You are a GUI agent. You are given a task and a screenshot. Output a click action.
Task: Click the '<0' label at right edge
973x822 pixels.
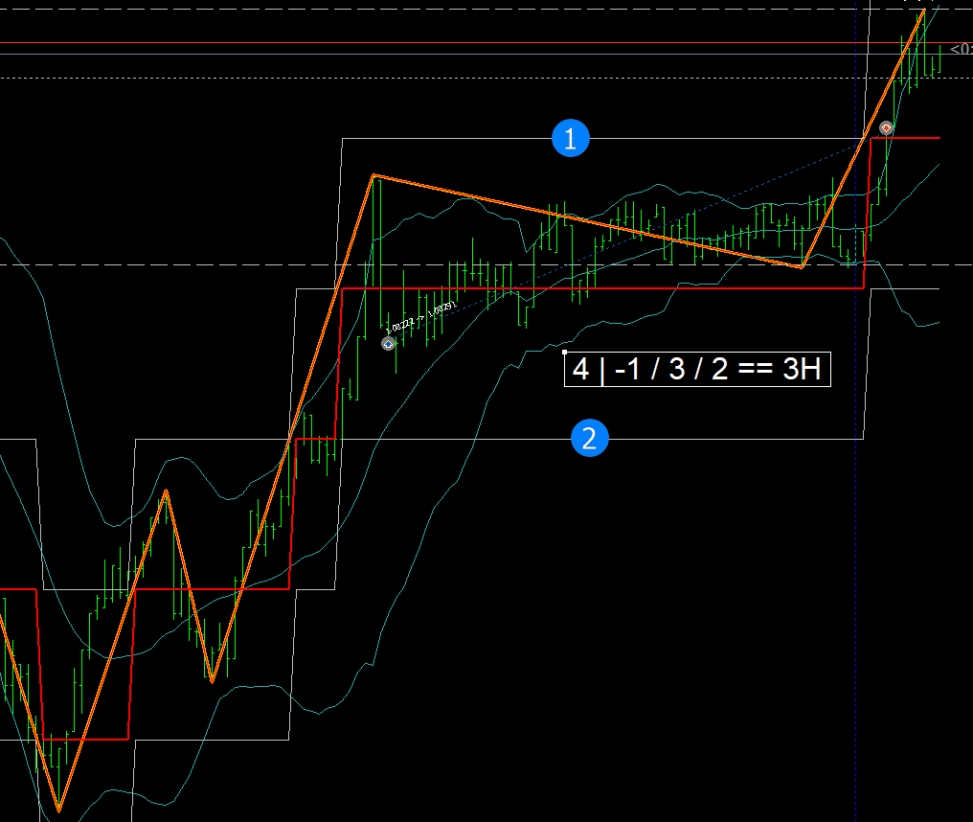(x=960, y=50)
